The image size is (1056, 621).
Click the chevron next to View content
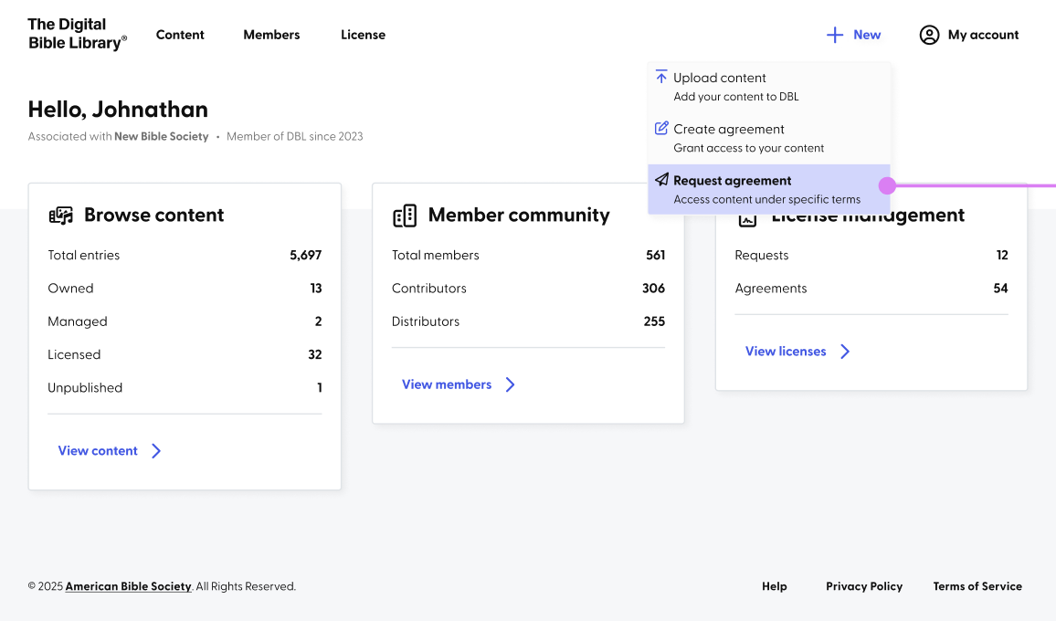156,450
